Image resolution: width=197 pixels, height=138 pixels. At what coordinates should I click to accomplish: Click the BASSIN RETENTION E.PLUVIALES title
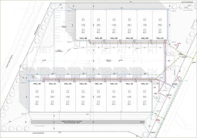tap(72, 121)
